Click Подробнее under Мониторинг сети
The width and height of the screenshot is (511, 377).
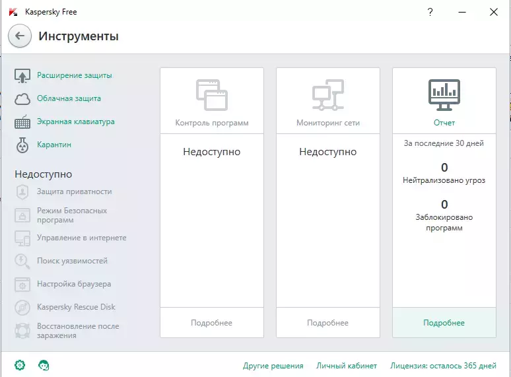(x=328, y=323)
